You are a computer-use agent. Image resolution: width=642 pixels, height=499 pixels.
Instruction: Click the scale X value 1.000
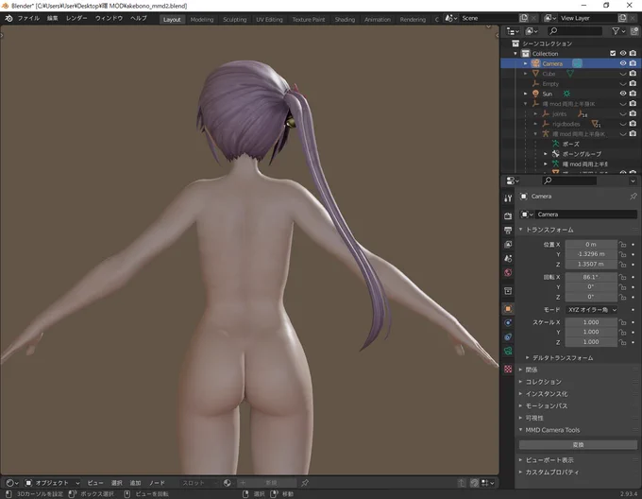[x=591, y=322]
